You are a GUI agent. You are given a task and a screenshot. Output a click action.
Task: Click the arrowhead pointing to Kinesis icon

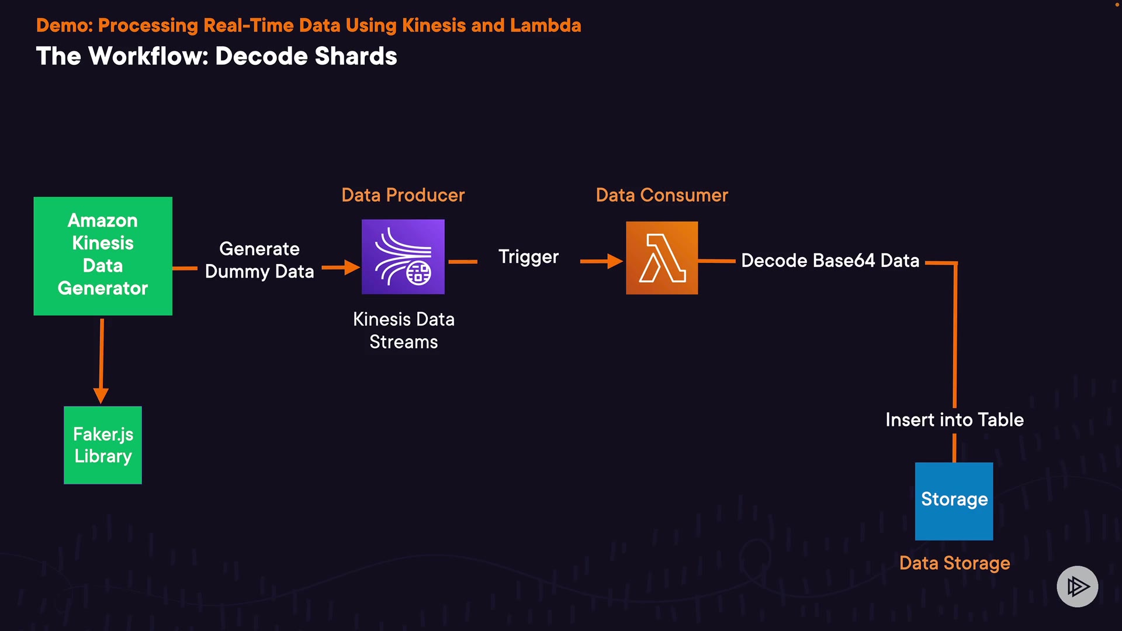351,268
